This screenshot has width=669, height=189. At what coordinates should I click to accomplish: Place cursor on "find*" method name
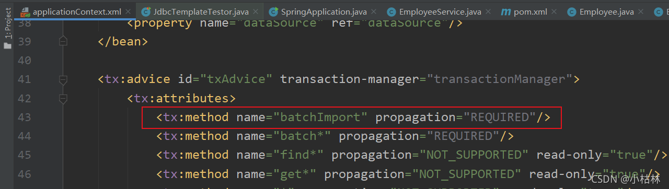click(x=298, y=155)
